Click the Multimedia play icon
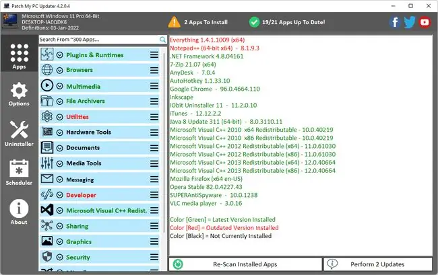438x275 pixels. tap(47, 85)
